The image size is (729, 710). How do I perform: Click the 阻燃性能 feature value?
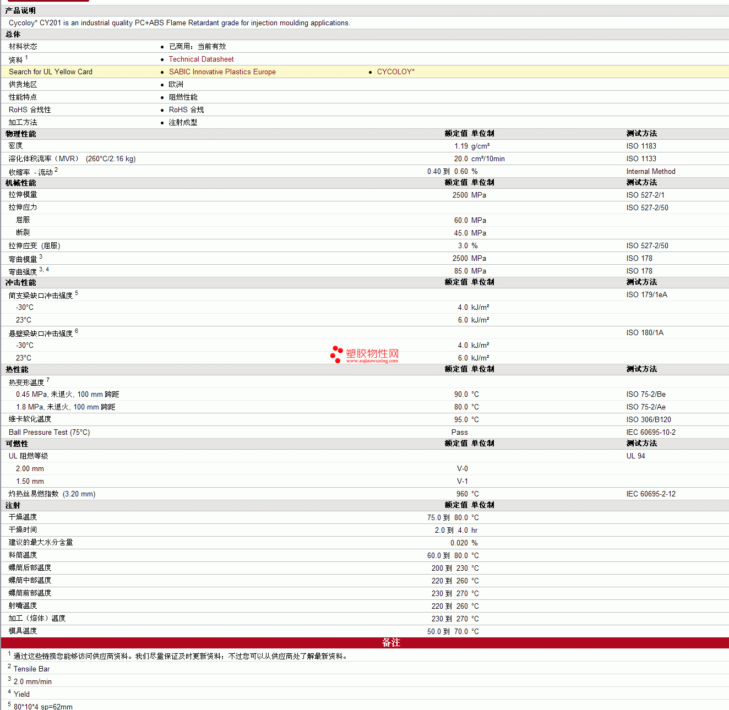tap(183, 97)
